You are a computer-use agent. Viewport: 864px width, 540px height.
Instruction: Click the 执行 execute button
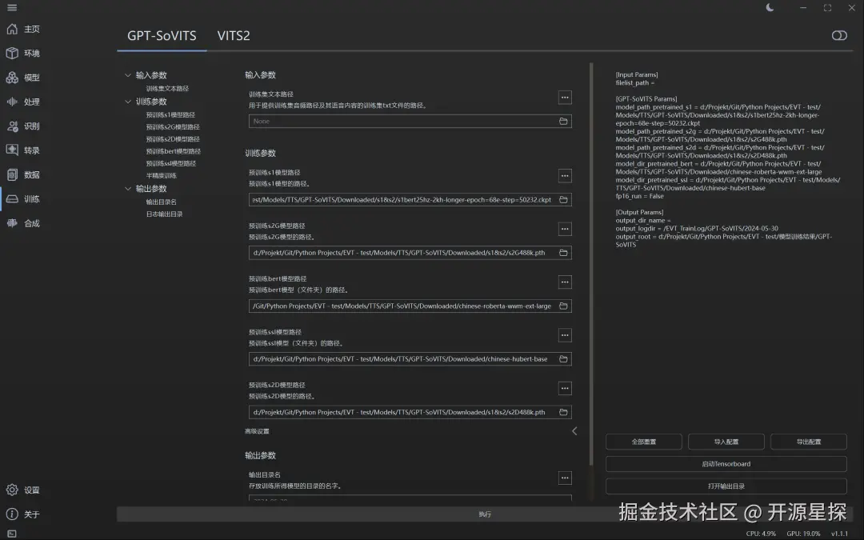(x=485, y=514)
